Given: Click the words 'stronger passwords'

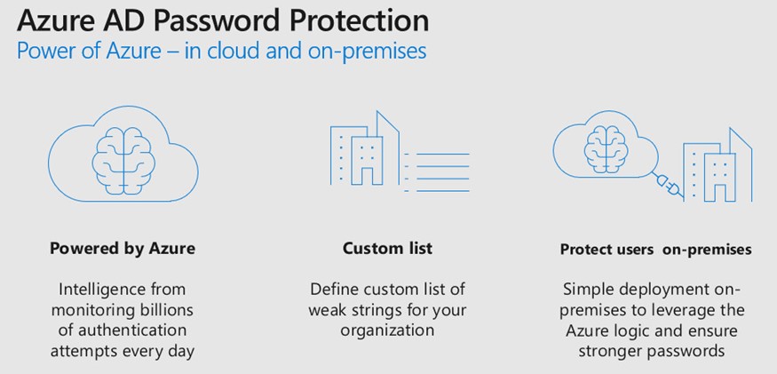Looking at the screenshot, I should (x=652, y=351).
